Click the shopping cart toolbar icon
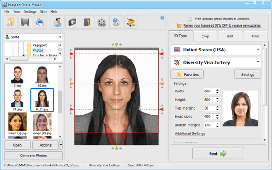Image resolution: width=272 pixels, height=170 pixels. [131, 23]
